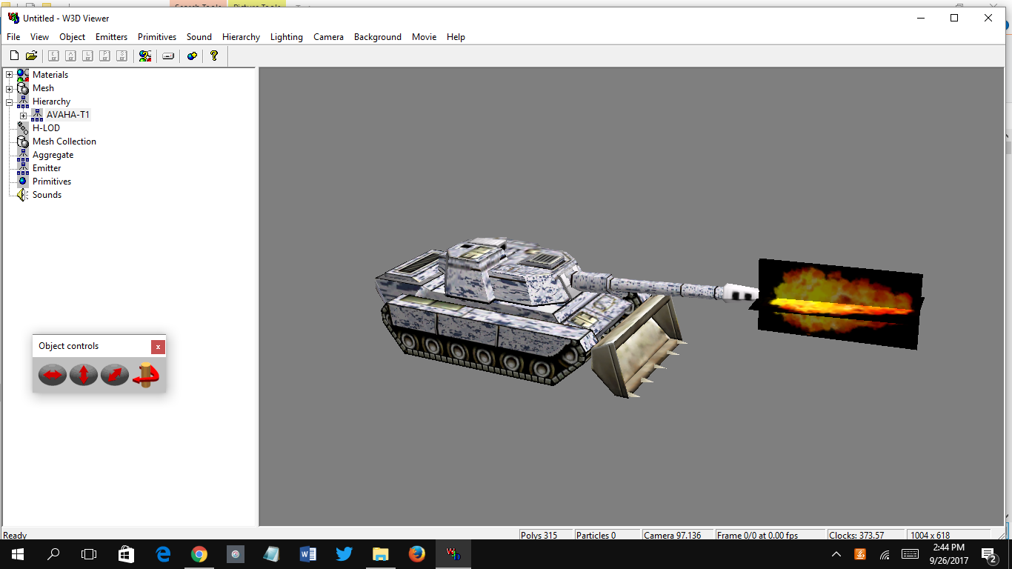The height and width of the screenshot is (569, 1012).
Task: Click the 'A' save-settings toolbar icon
Action: (x=70, y=56)
